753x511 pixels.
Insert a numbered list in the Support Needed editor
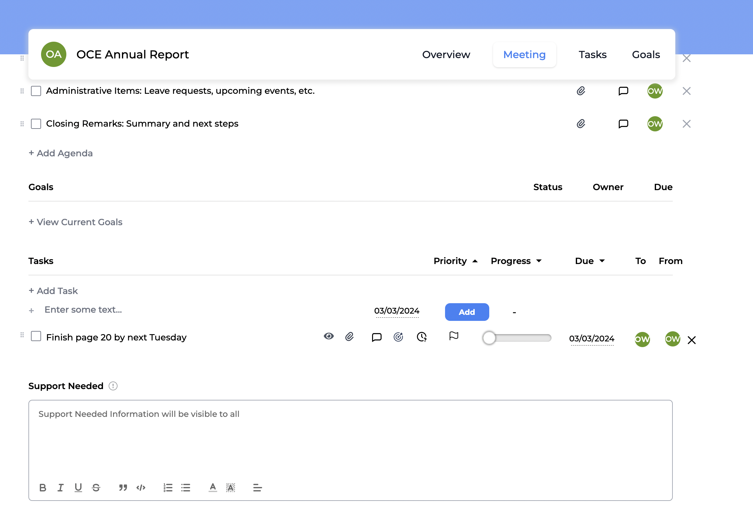168,487
